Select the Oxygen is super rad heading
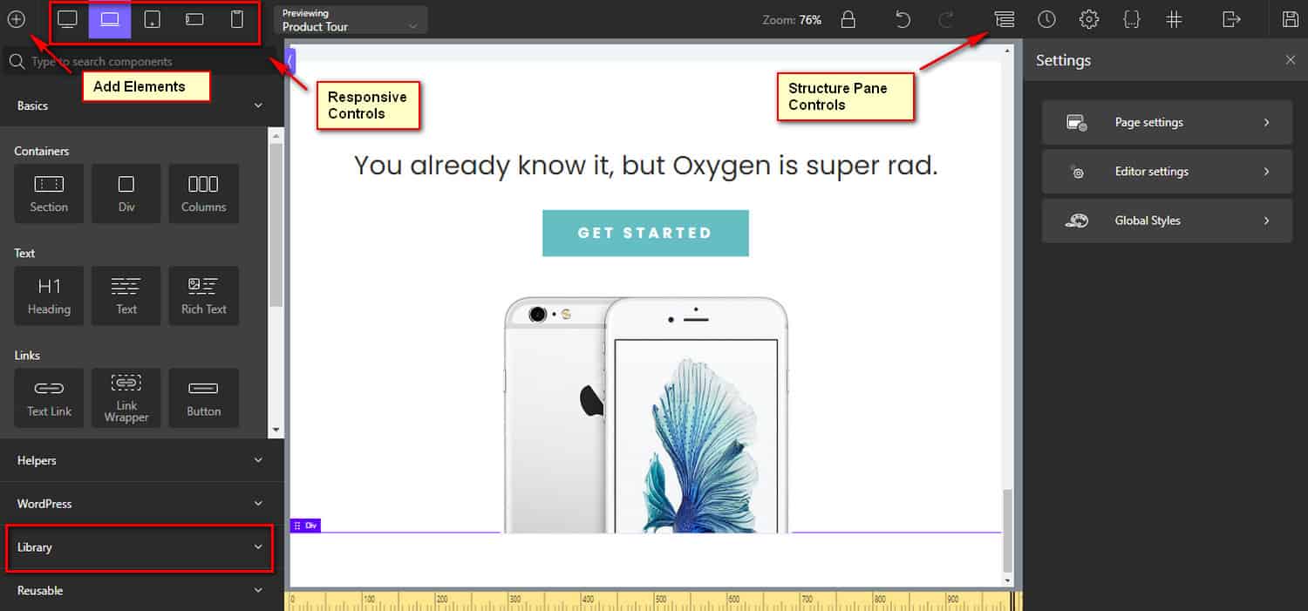The width and height of the screenshot is (1308, 611). 645,165
